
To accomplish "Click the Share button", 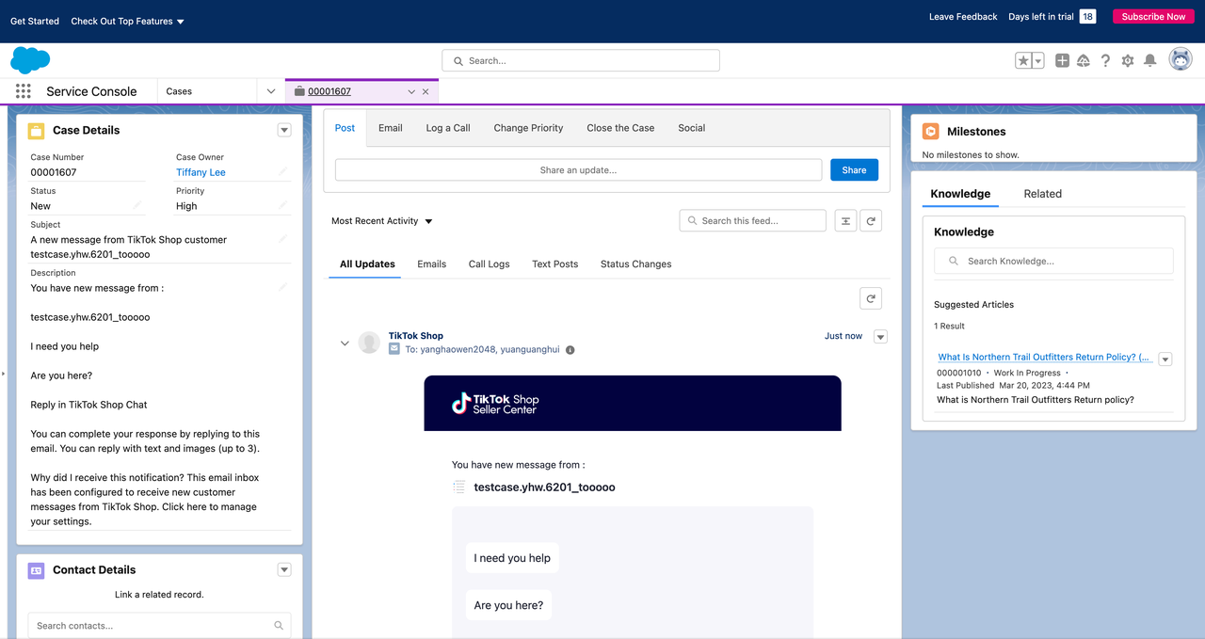I will click(x=854, y=169).
